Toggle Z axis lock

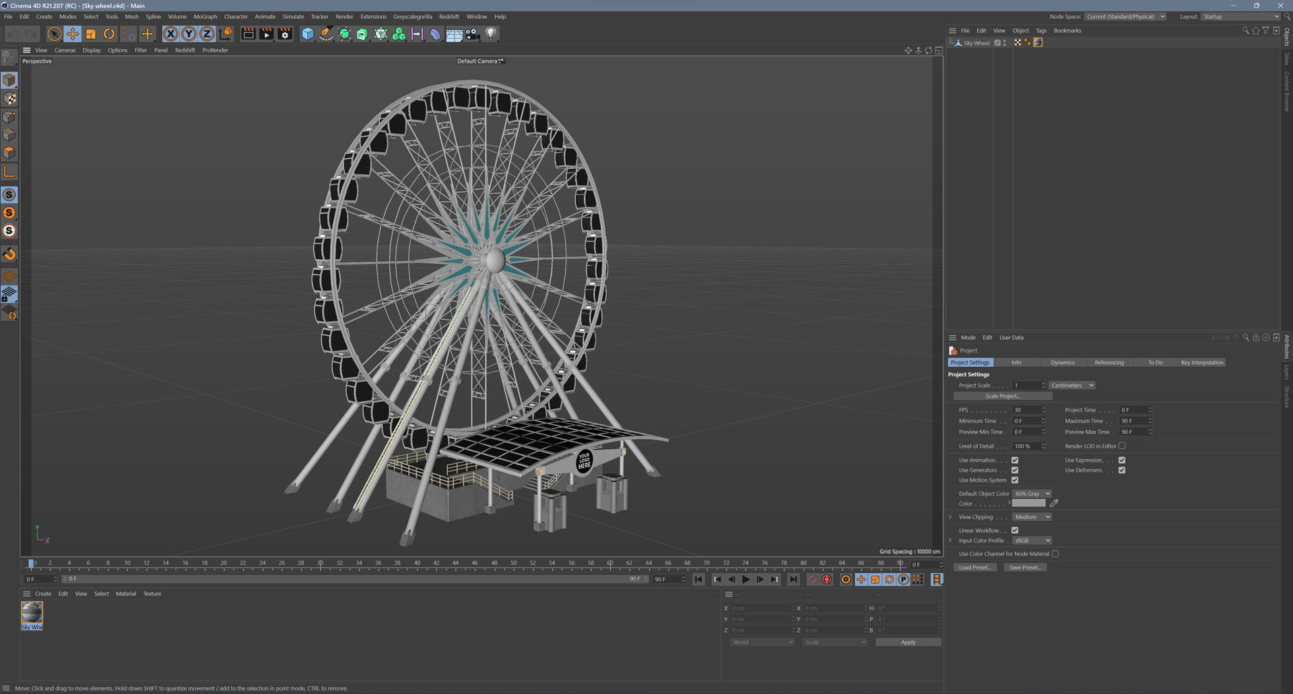(x=207, y=34)
